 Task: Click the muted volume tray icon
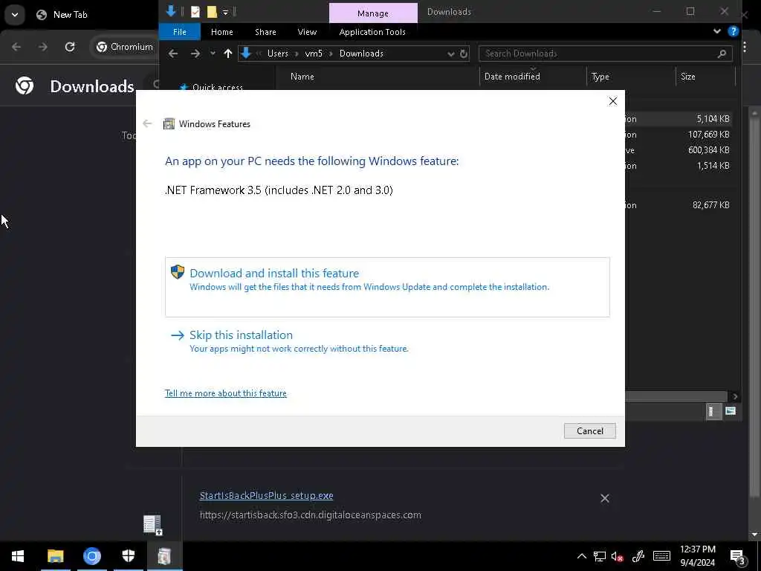click(618, 556)
